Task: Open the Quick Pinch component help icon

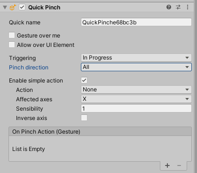Action: tap(169, 7)
